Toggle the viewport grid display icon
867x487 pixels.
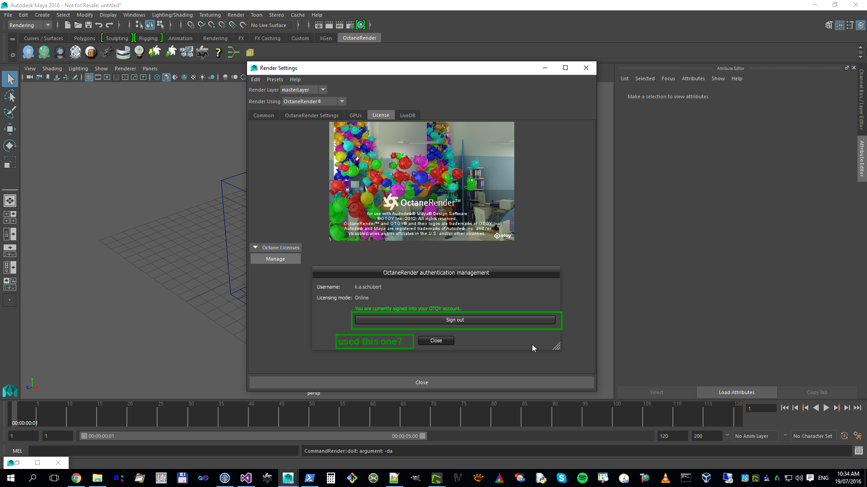(89, 78)
